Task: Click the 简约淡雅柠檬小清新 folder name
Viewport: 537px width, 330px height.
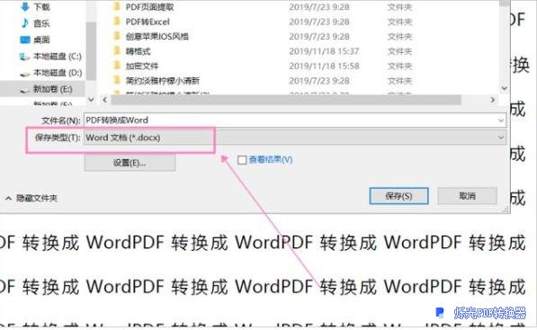Action: click(x=162, y=81)
